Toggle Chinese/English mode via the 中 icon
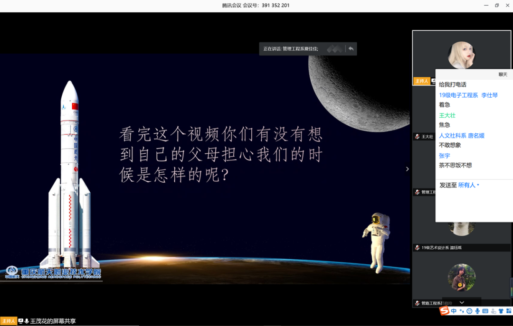The height and width of the screenshot is (326, 513). [454, 311]
